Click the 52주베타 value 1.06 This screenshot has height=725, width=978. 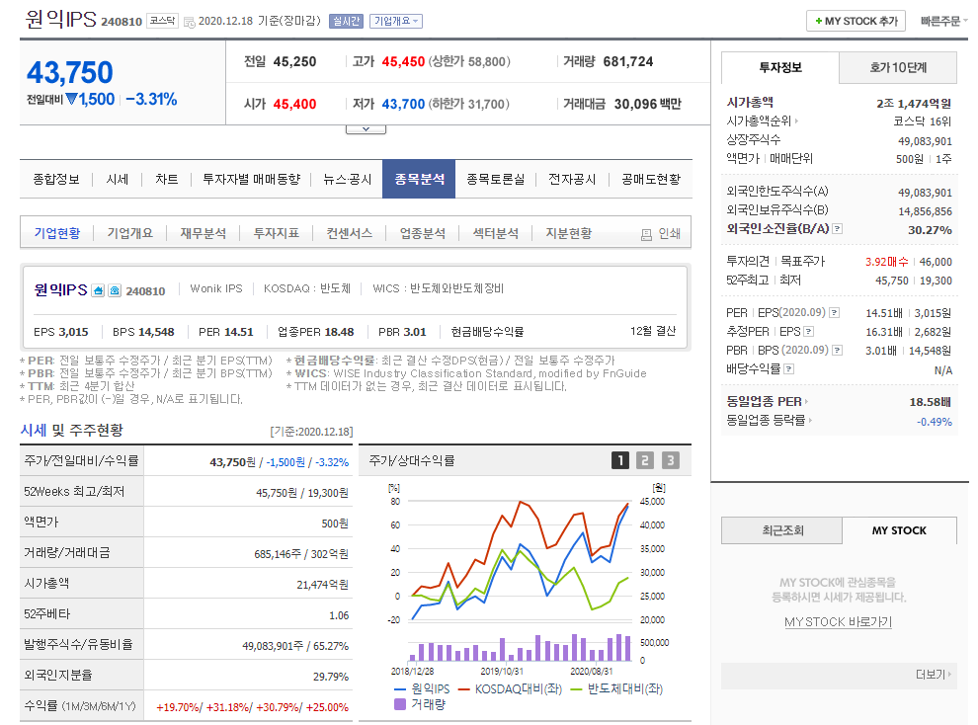click(x=339, y=615)
